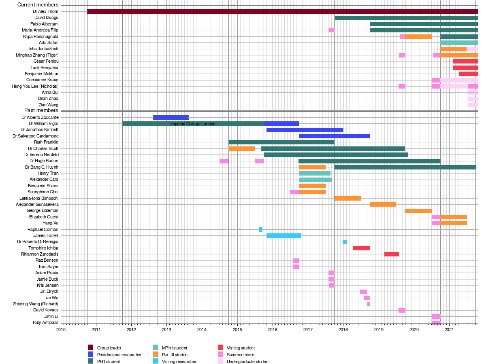Select Dr Alberto Zoccante's postdoctoral bar
486x364 pixels.
(x=171, y=118)
